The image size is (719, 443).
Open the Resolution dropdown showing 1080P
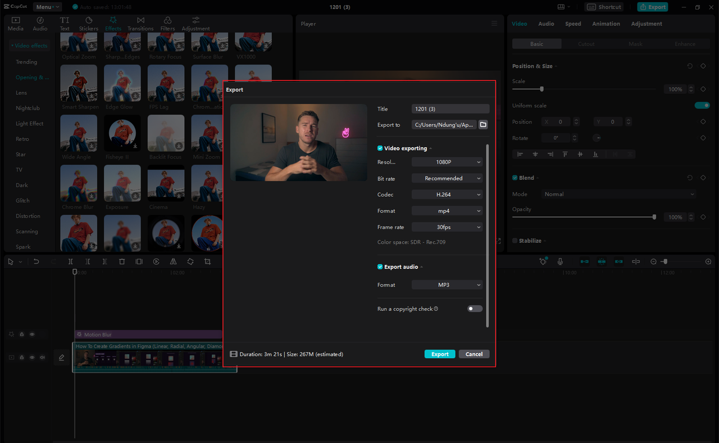(447, 162)
